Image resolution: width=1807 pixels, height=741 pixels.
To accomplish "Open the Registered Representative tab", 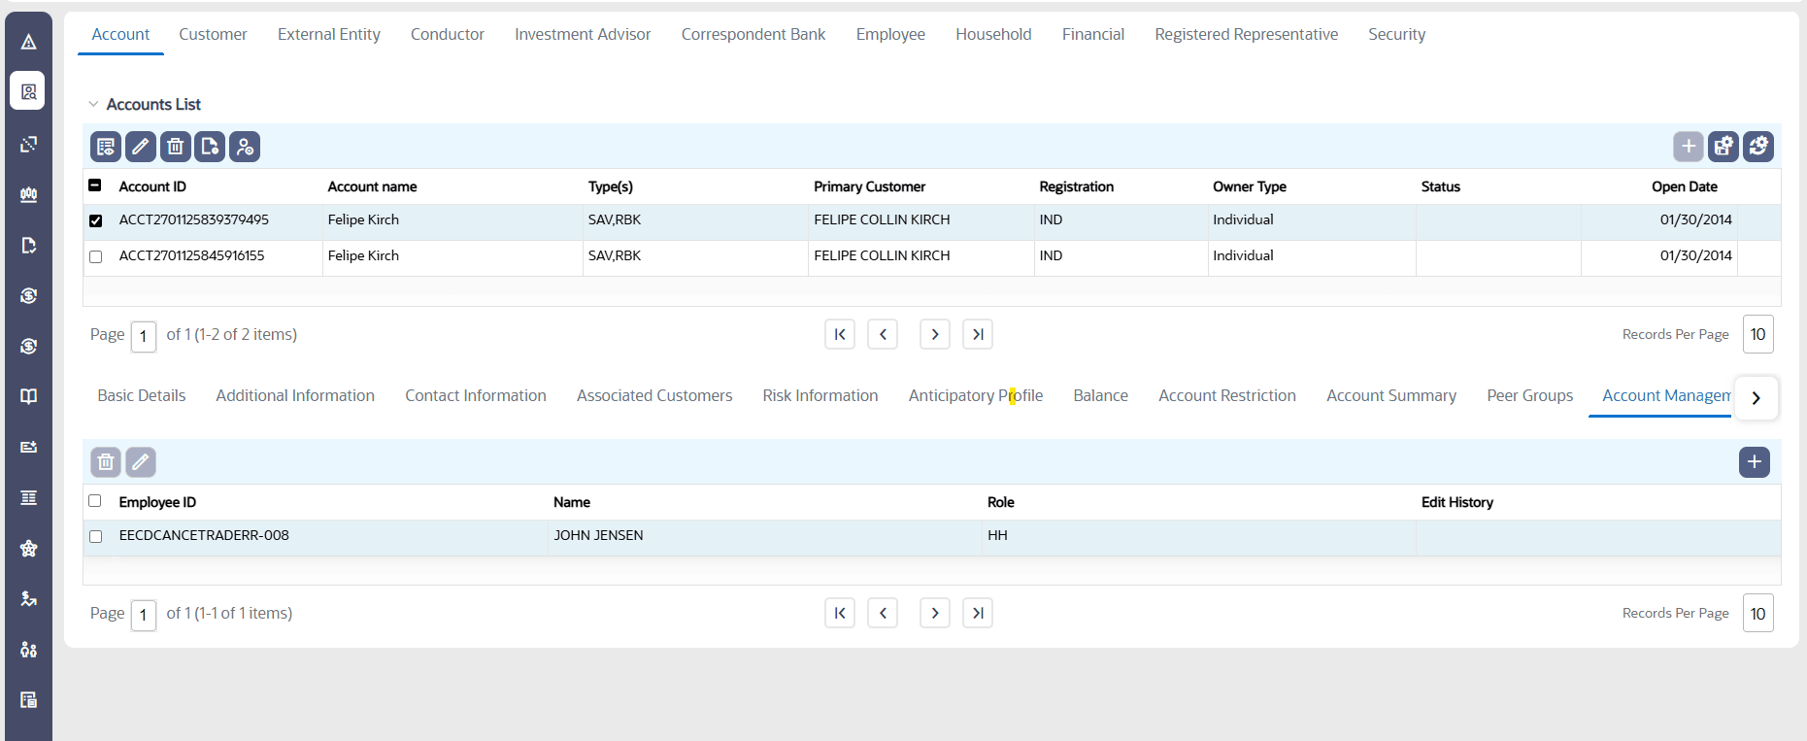I will (1247, 34).
